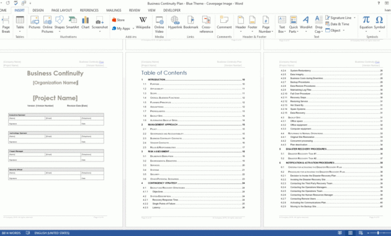Viewport: 391px width, 236px height.
Task: Click the Object button
Action: point(333,30)
